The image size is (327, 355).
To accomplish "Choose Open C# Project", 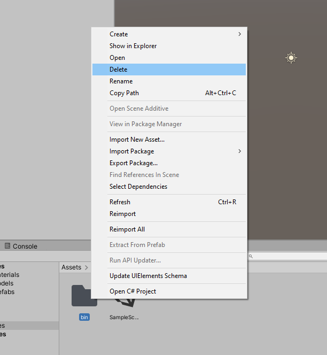I will coord(169,291).
